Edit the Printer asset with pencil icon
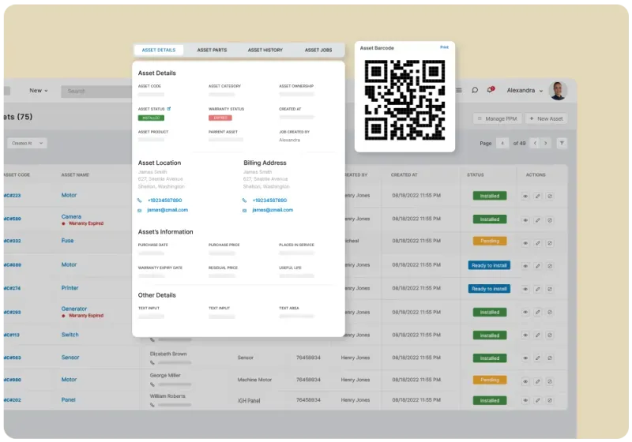The width and height of the screenshot is (632, 442). tap(537, 289)
